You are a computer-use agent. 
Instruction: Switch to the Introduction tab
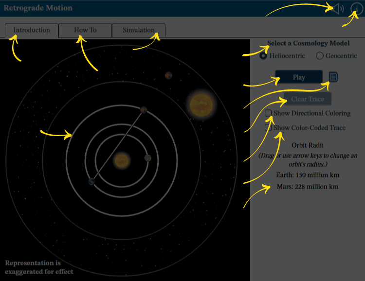32,30
